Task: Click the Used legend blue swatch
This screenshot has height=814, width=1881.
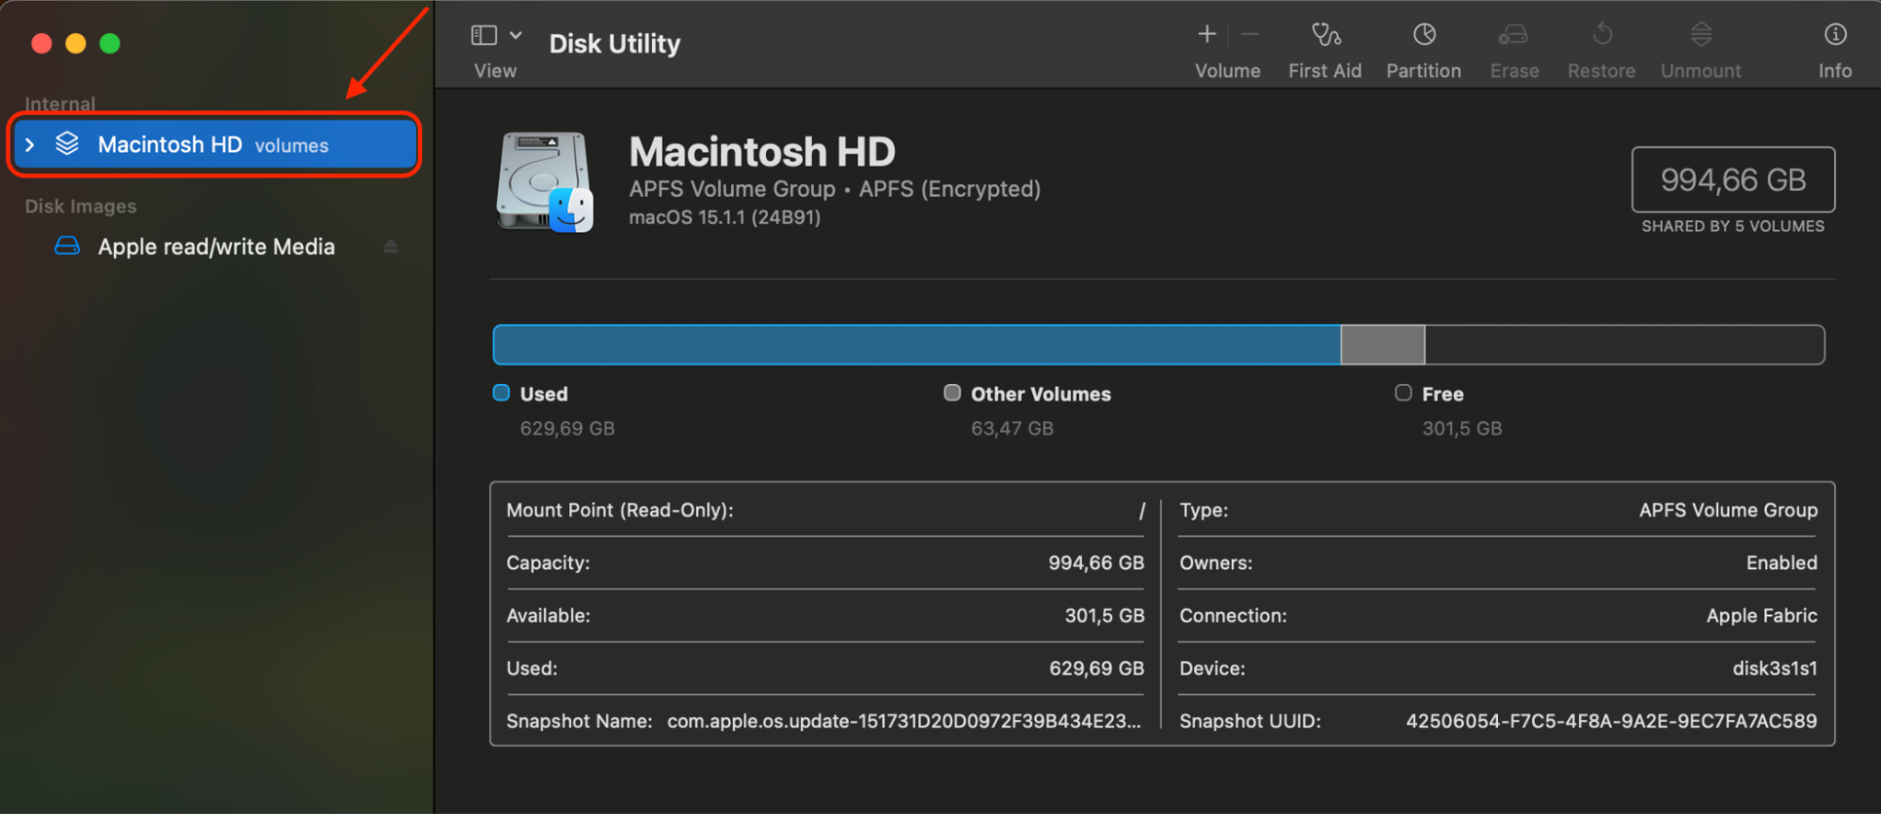Action: point(502,393)
